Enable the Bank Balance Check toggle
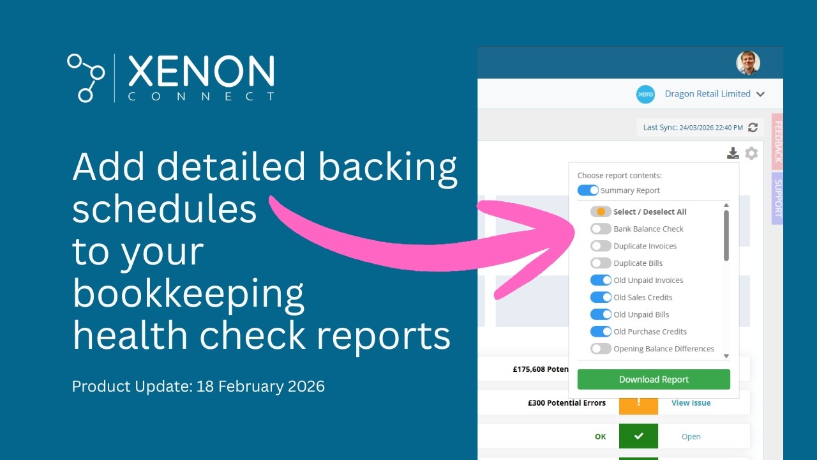The height and width of the screenshot is (460, 817). [x=601, y=229]
